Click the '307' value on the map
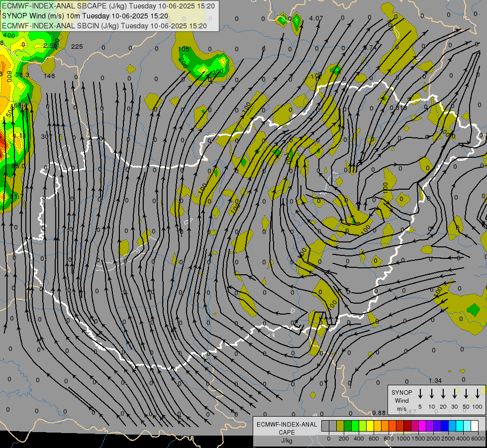Image resolution: width=487 pixels, height=448 pixels. point(47,136)
